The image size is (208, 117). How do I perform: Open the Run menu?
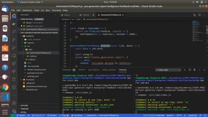click(x=48, y=10)
